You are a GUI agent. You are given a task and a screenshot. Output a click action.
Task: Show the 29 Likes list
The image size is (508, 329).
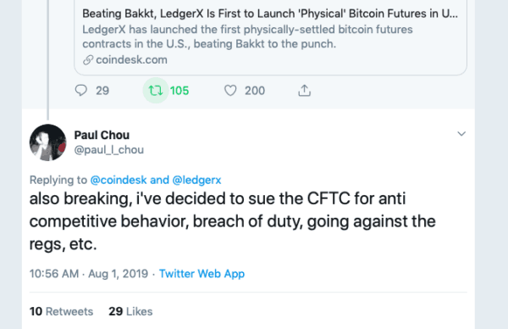[x=130, y=311]
